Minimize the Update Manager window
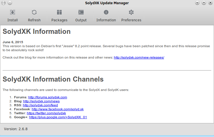Screen dimensions: 214x137 pos(197,3)
